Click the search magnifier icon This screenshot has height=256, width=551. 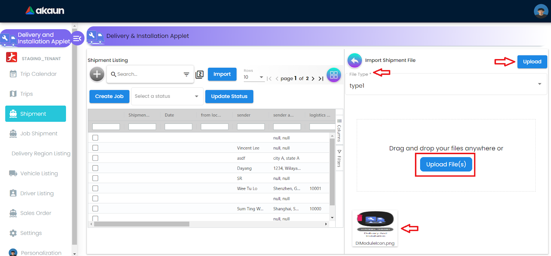coord(113,74)
